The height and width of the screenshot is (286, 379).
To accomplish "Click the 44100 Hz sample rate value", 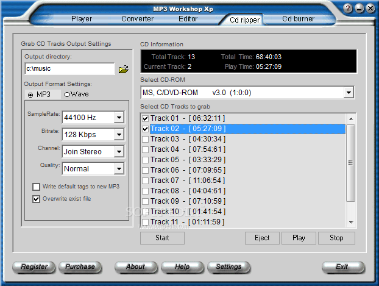I will coord(80,118).
